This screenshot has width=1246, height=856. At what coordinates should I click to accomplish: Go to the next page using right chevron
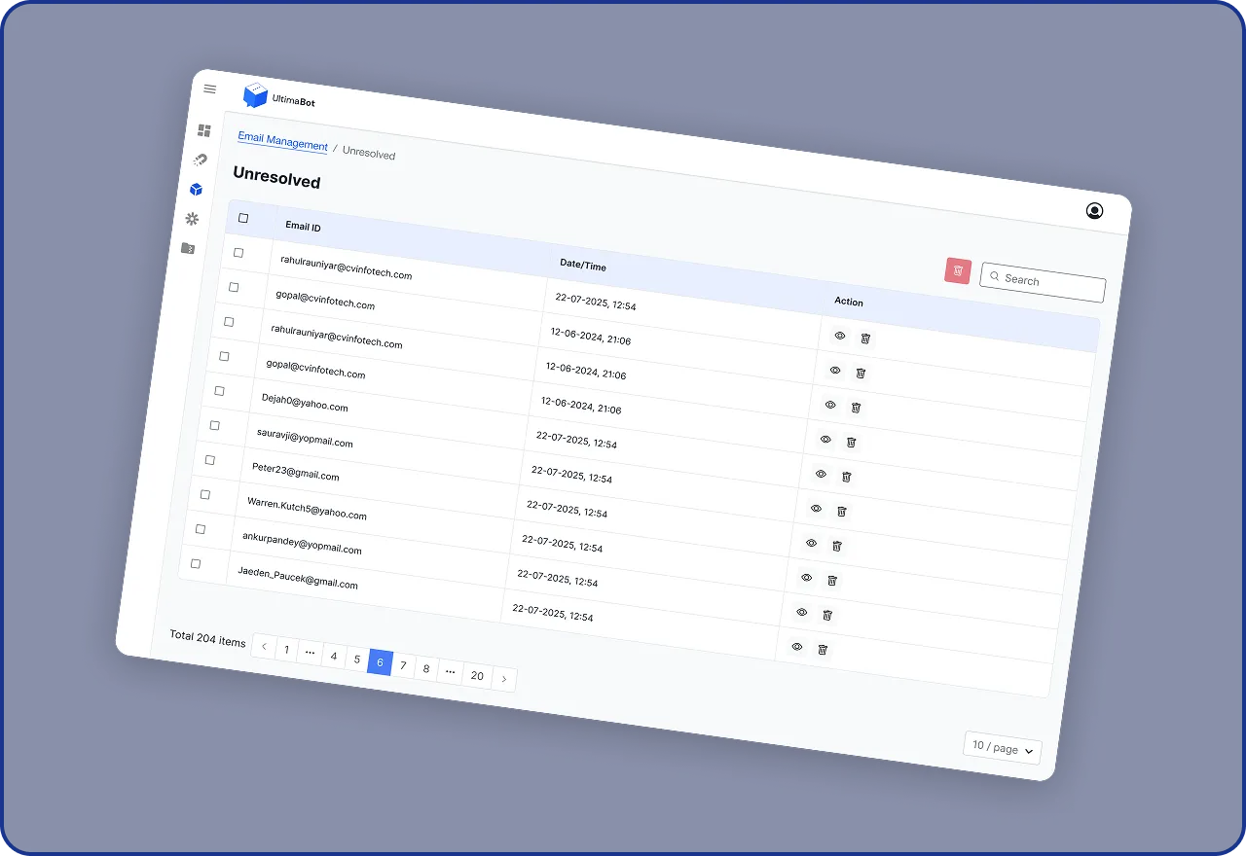click(x=503, y=679)
